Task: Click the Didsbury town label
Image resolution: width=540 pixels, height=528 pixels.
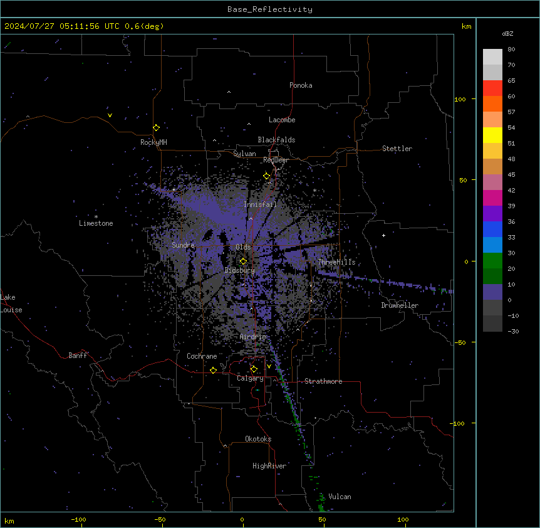Action: pyautogui.click(x=240, y=270)
